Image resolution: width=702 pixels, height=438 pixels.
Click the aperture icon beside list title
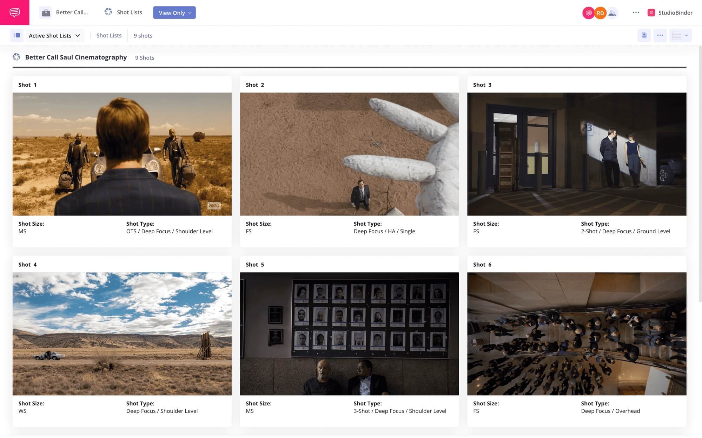[16, 57]
